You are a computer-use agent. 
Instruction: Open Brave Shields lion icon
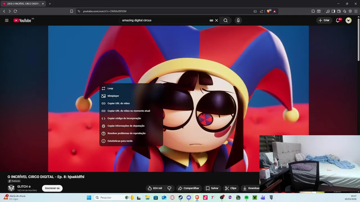click(x=268, y=11)
